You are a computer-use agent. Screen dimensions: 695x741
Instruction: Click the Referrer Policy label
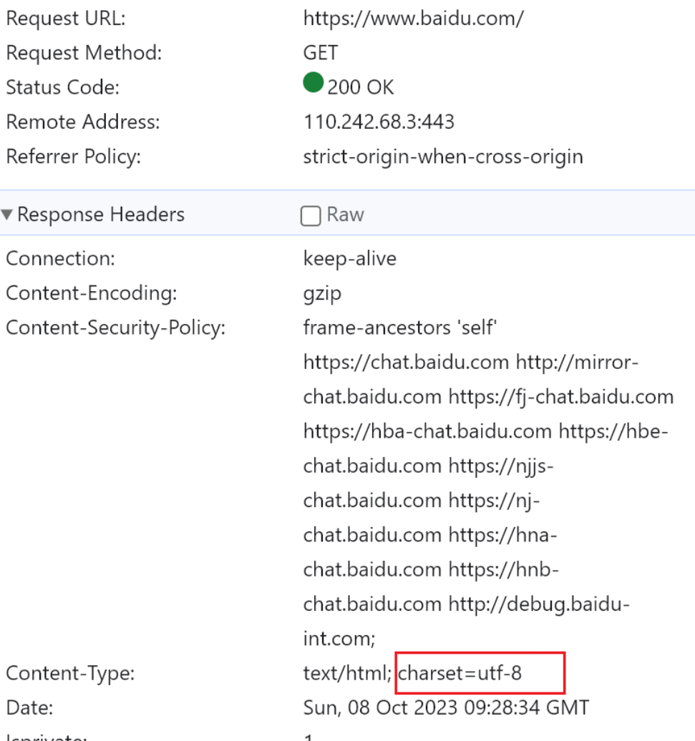pos(73,156)
